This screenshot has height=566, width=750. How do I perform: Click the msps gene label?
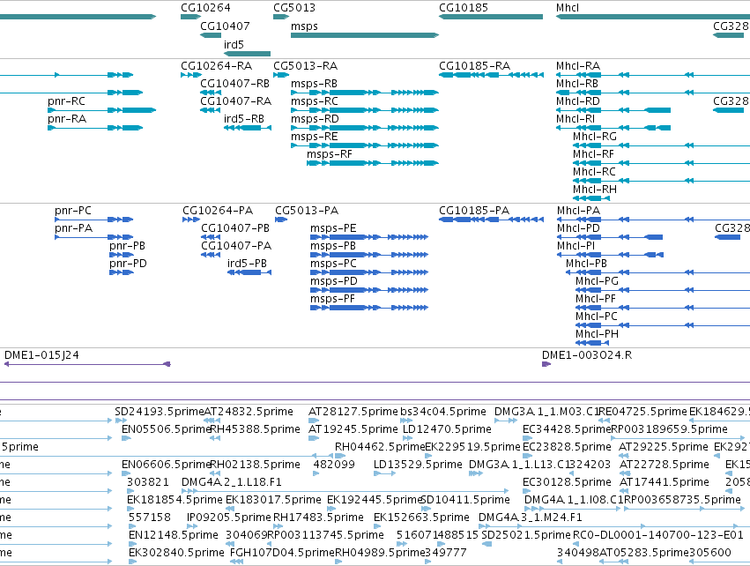click(304, 26)
